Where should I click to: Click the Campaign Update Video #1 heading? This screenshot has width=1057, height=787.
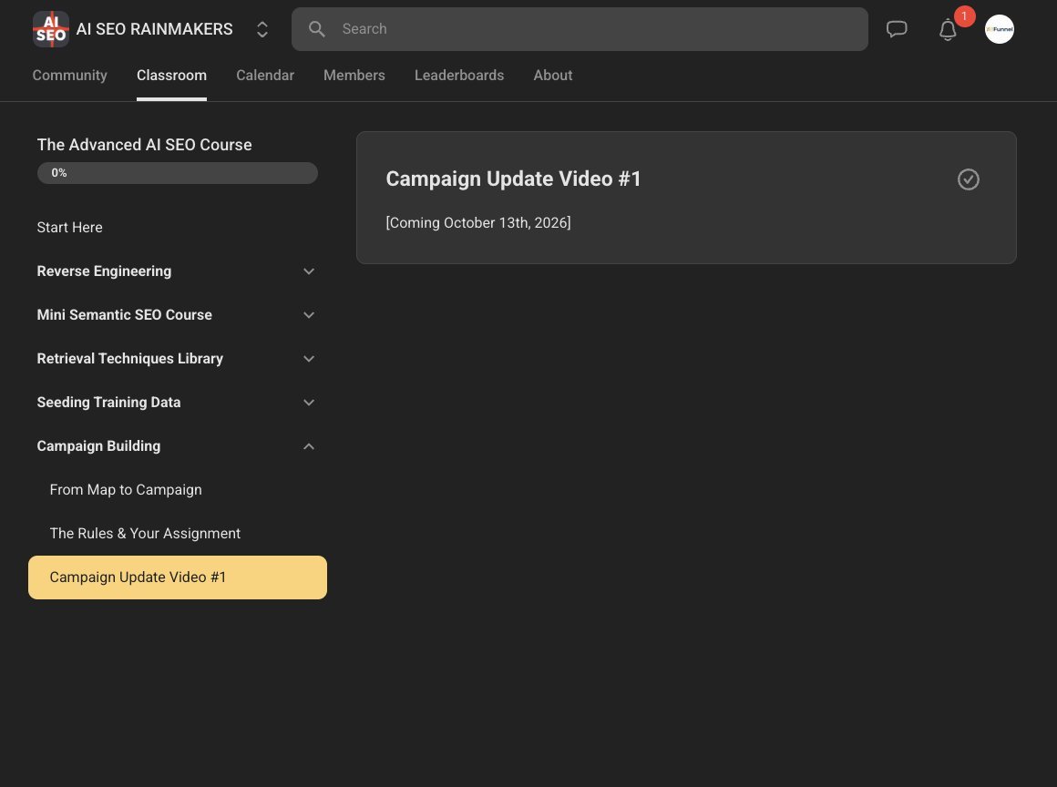513,179
